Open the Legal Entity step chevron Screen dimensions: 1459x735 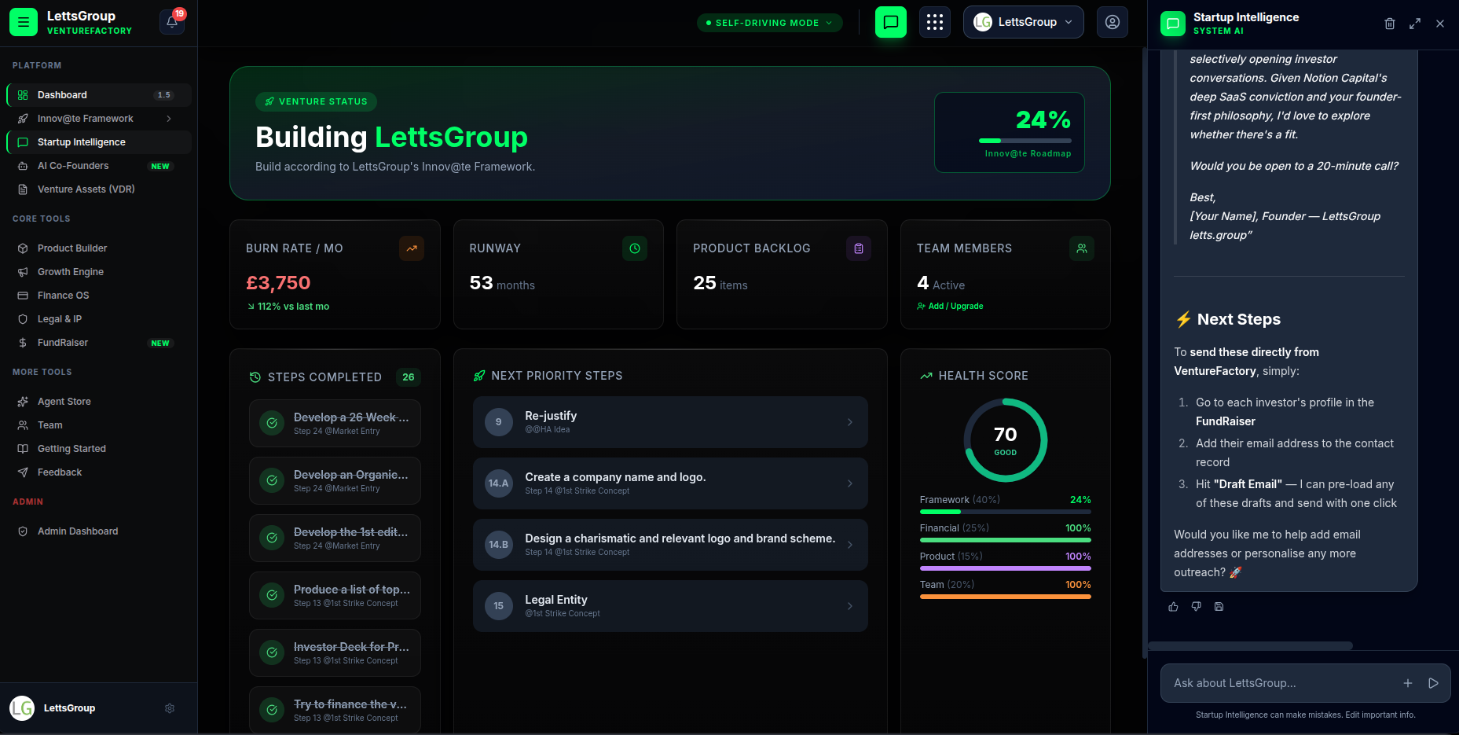849,606
